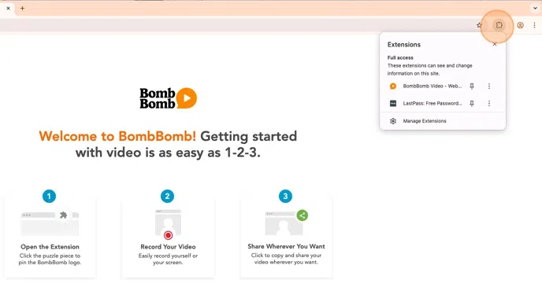Open BombBomb Video - Web extension entry
The width and height of the screenshot is (542, 302).
click(x=432, y=86)
